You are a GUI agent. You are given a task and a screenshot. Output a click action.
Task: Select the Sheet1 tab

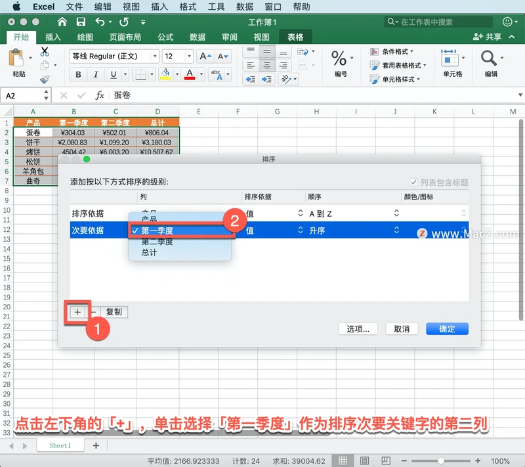coord(60,445)
